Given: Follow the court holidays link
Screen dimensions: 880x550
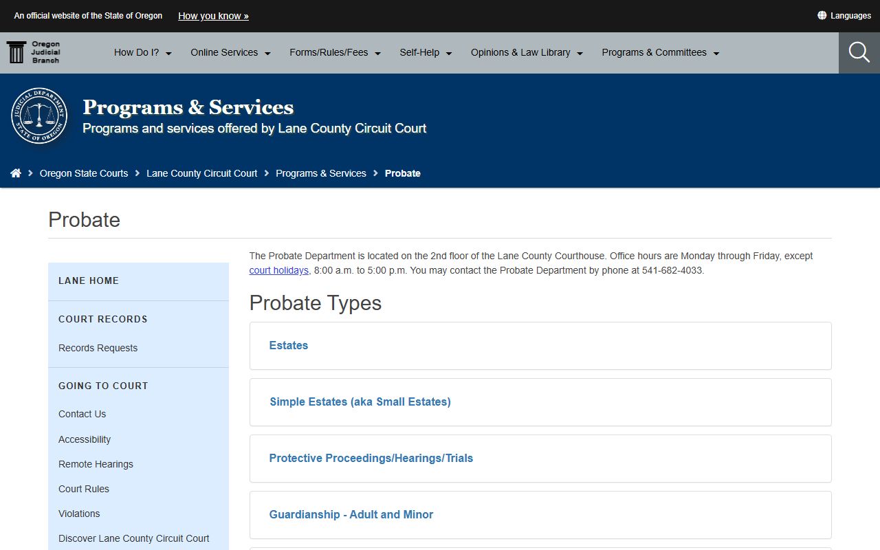Looking at the screenshot, I should pos(279,270).
